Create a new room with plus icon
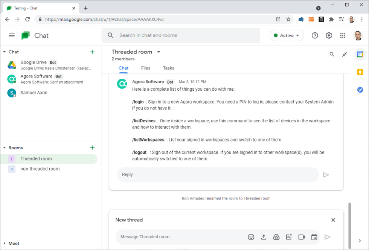 92,148
